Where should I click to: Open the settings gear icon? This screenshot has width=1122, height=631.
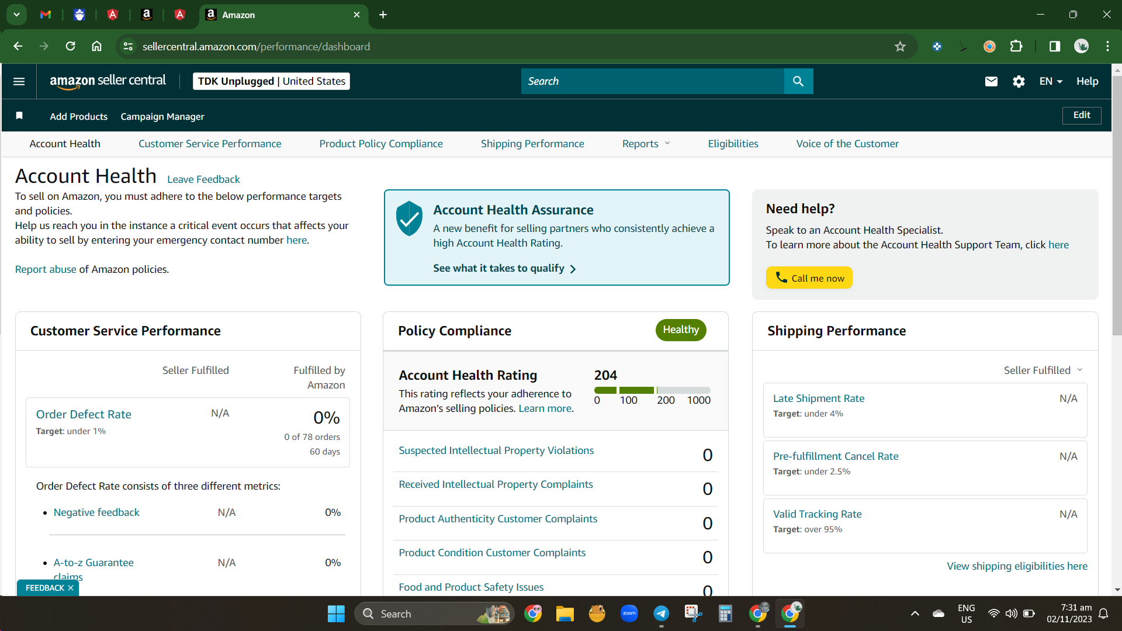click(1019, 81)
